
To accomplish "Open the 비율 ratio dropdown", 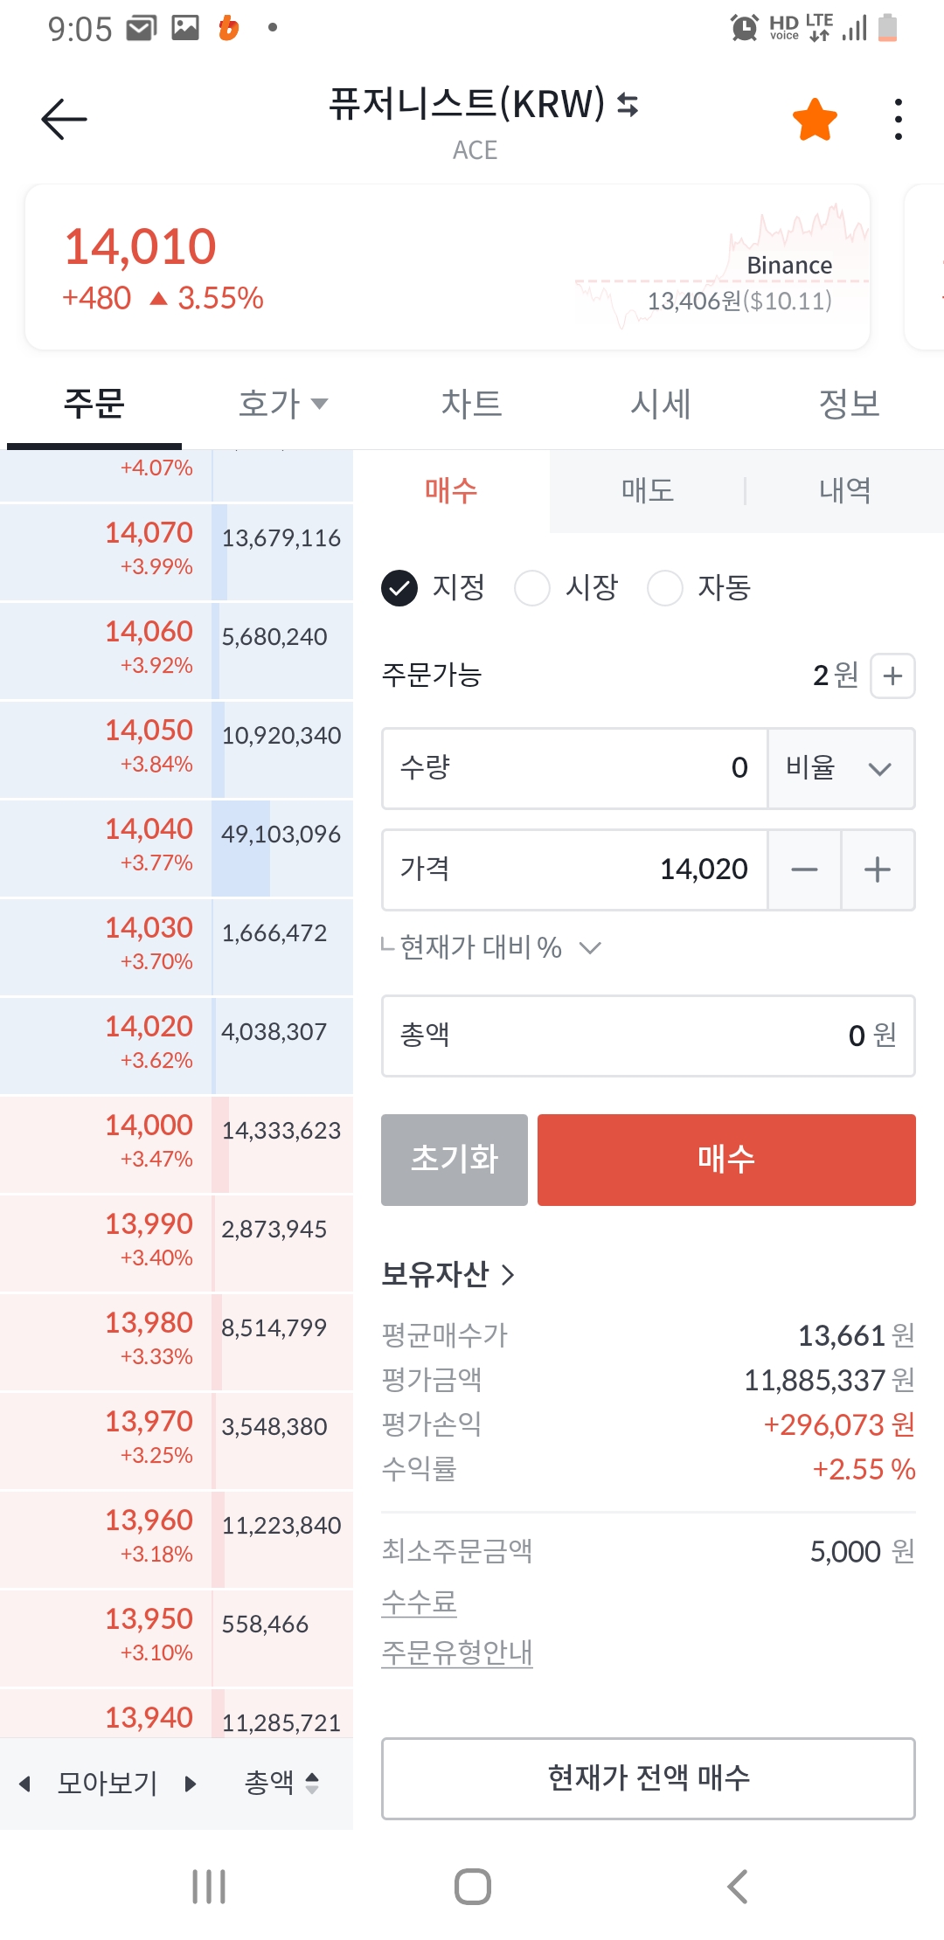I will coord(841,768).
